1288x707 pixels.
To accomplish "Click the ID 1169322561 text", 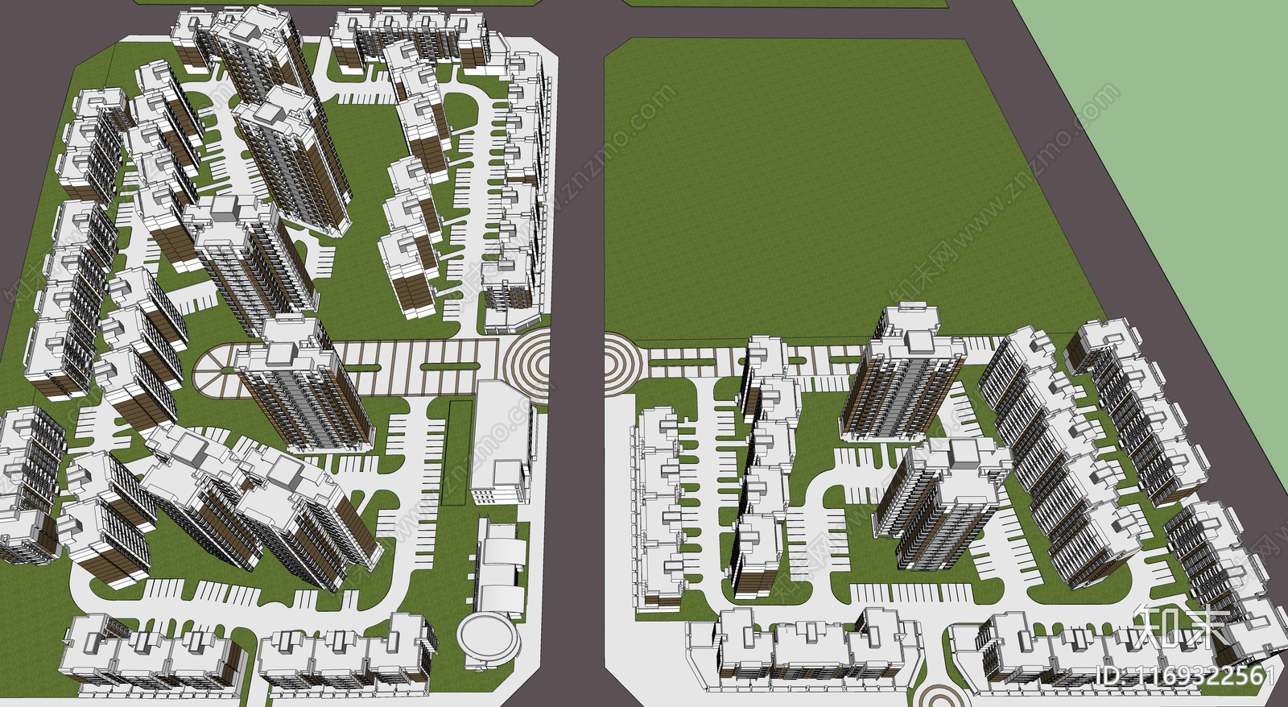I will point(1186,676).
